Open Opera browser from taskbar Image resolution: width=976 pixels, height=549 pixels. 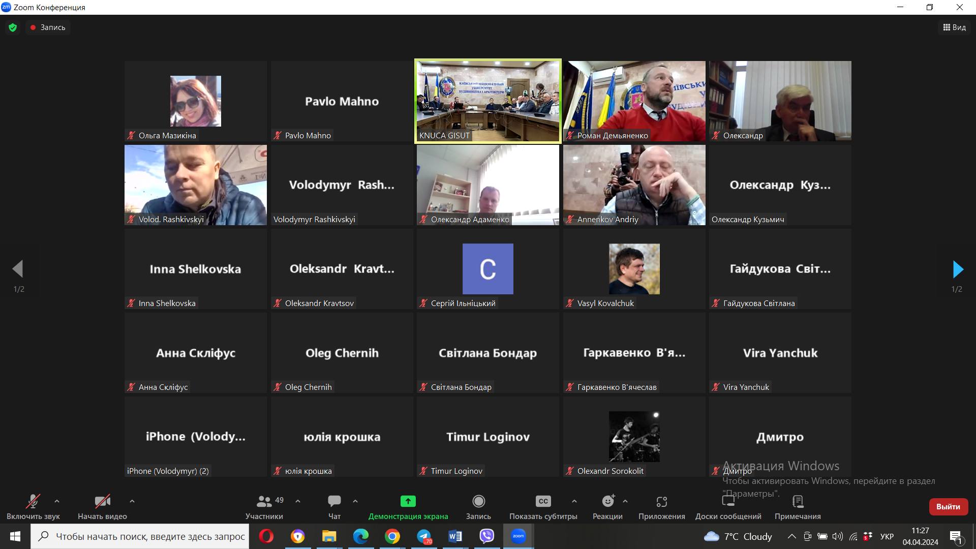pyautogui.click(x=266, y=536)
